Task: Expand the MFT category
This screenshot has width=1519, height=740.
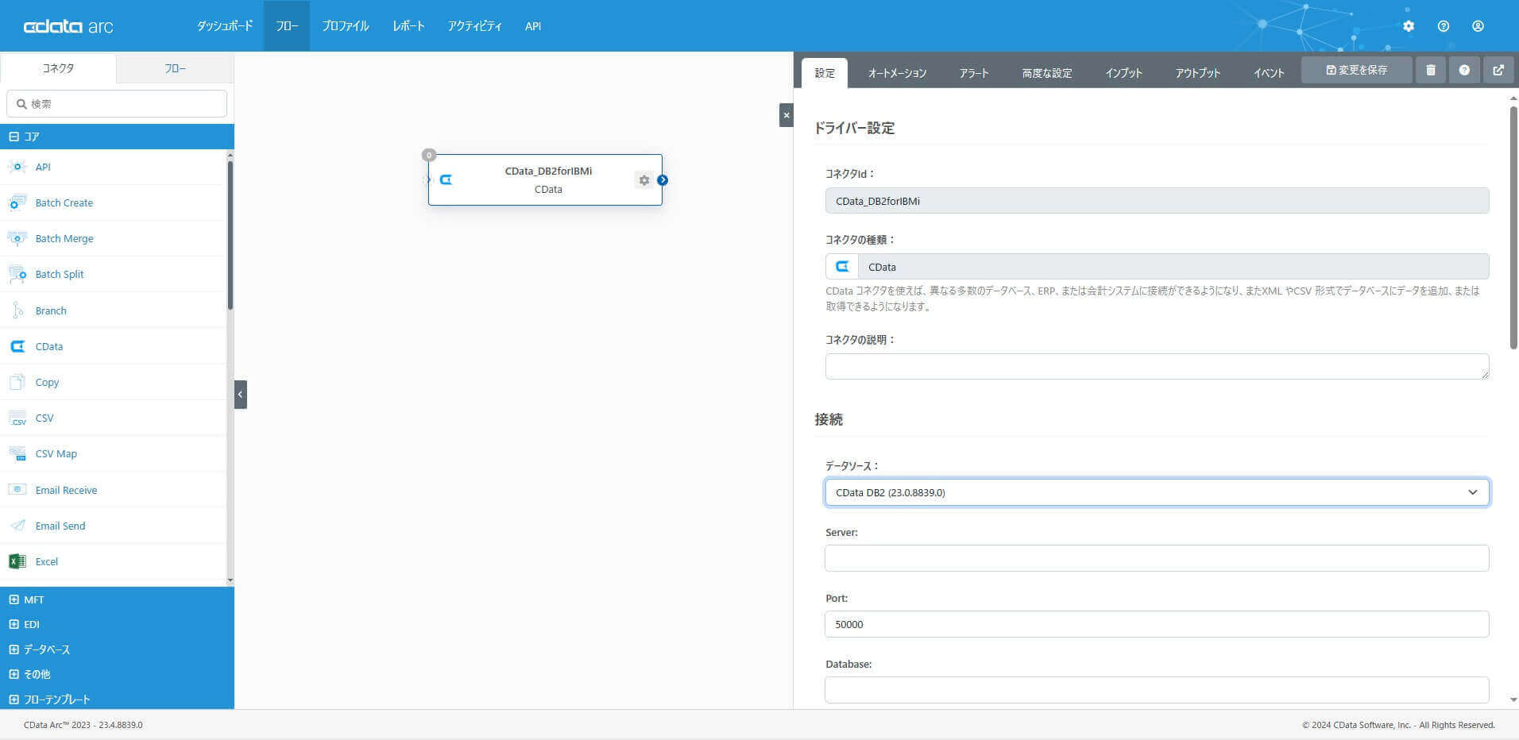Action: pos(117,599)
